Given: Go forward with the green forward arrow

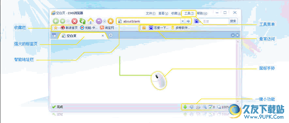Looking at the screenshot, I should pyautogui.click(x=63, y=21).
